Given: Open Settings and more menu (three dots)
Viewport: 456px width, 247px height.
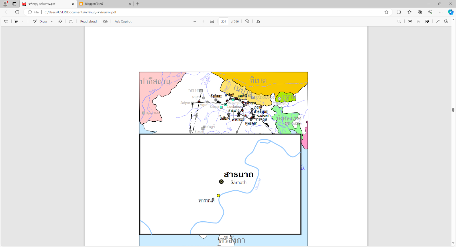Looking at the screenshot, I should click(x=441, y=12).
